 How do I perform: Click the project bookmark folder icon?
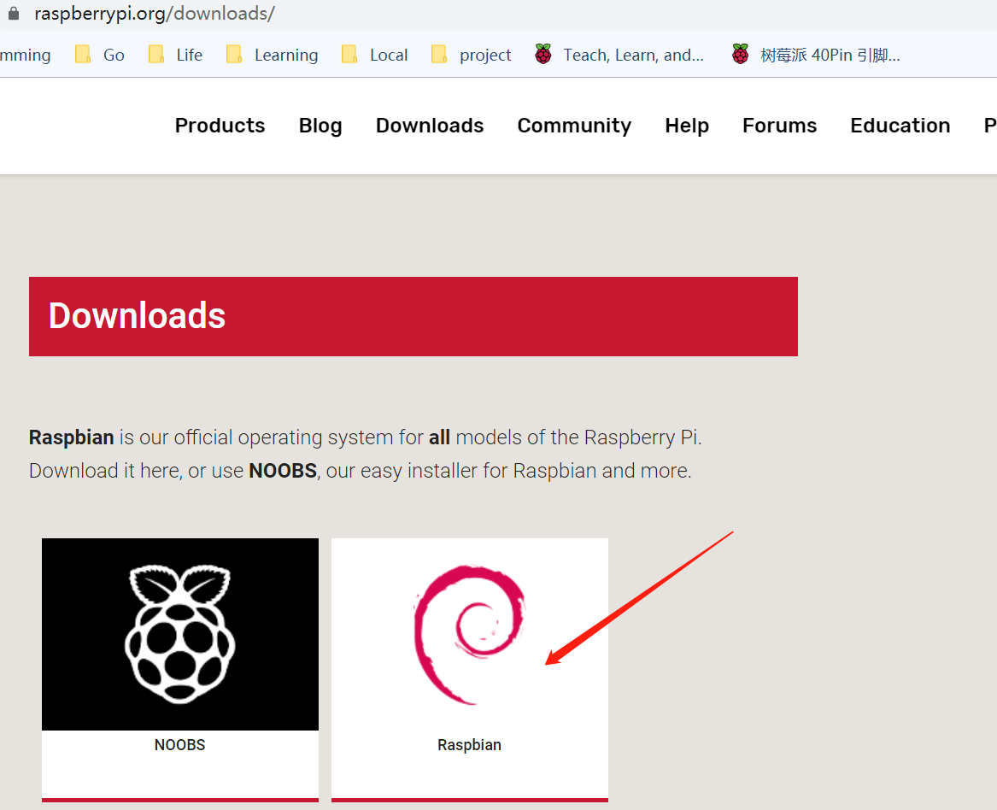coord(439,55)
